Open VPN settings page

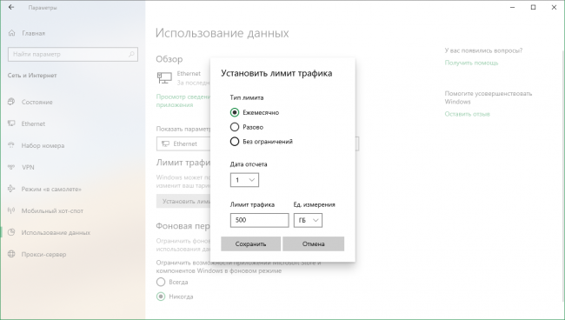coord(28,167)
